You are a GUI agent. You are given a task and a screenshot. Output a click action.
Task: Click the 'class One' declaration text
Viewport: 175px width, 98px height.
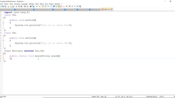(10, 15)
